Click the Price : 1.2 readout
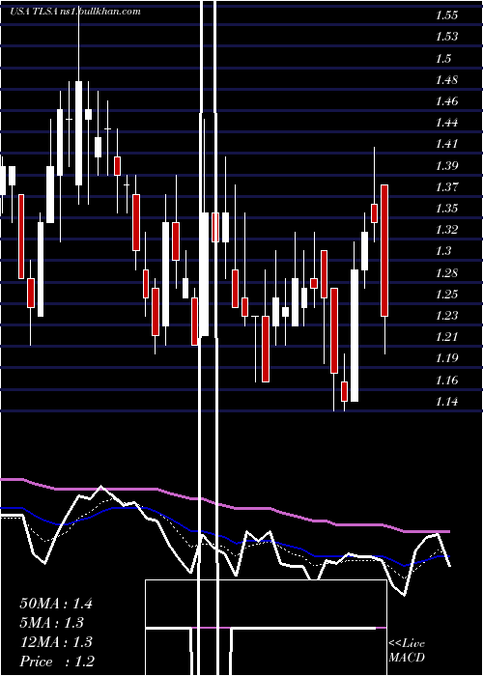 [57, 662]
